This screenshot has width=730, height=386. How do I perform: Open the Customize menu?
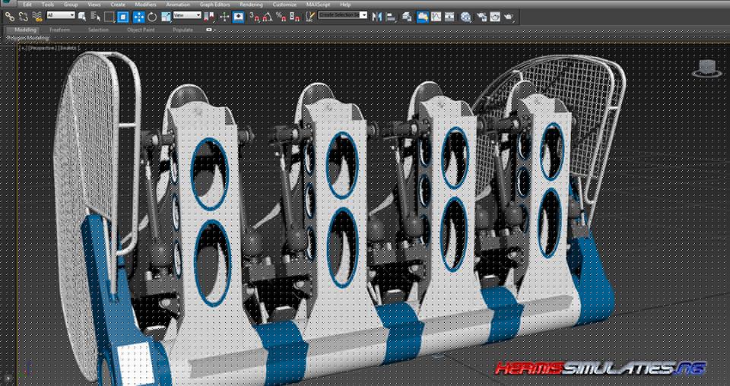(x=284, y=5)
